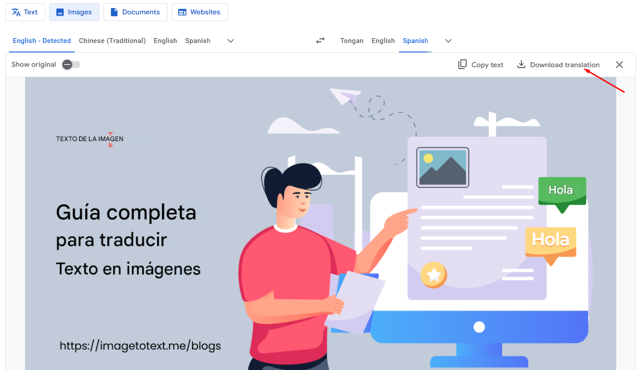This screenshot has height=370, width=640.
Task: Click the Documents page icon
Action: 114,12
